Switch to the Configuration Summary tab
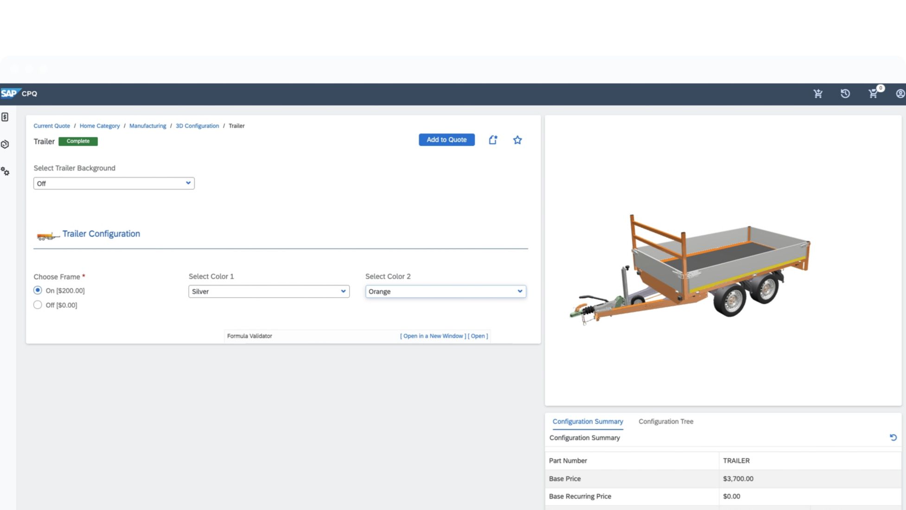Screen dimensions: 906x510 click(587, 421)
